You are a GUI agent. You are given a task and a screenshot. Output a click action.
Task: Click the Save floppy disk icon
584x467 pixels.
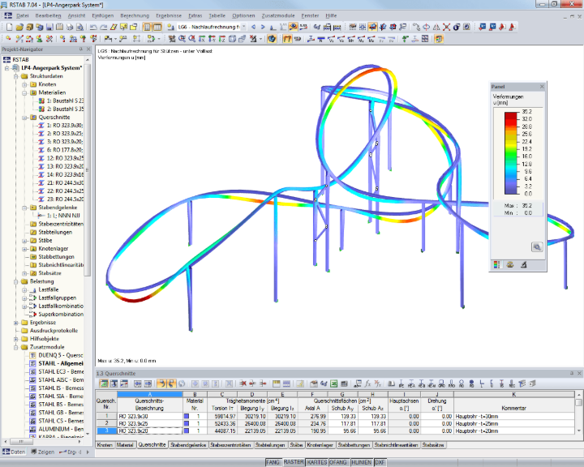49,27
